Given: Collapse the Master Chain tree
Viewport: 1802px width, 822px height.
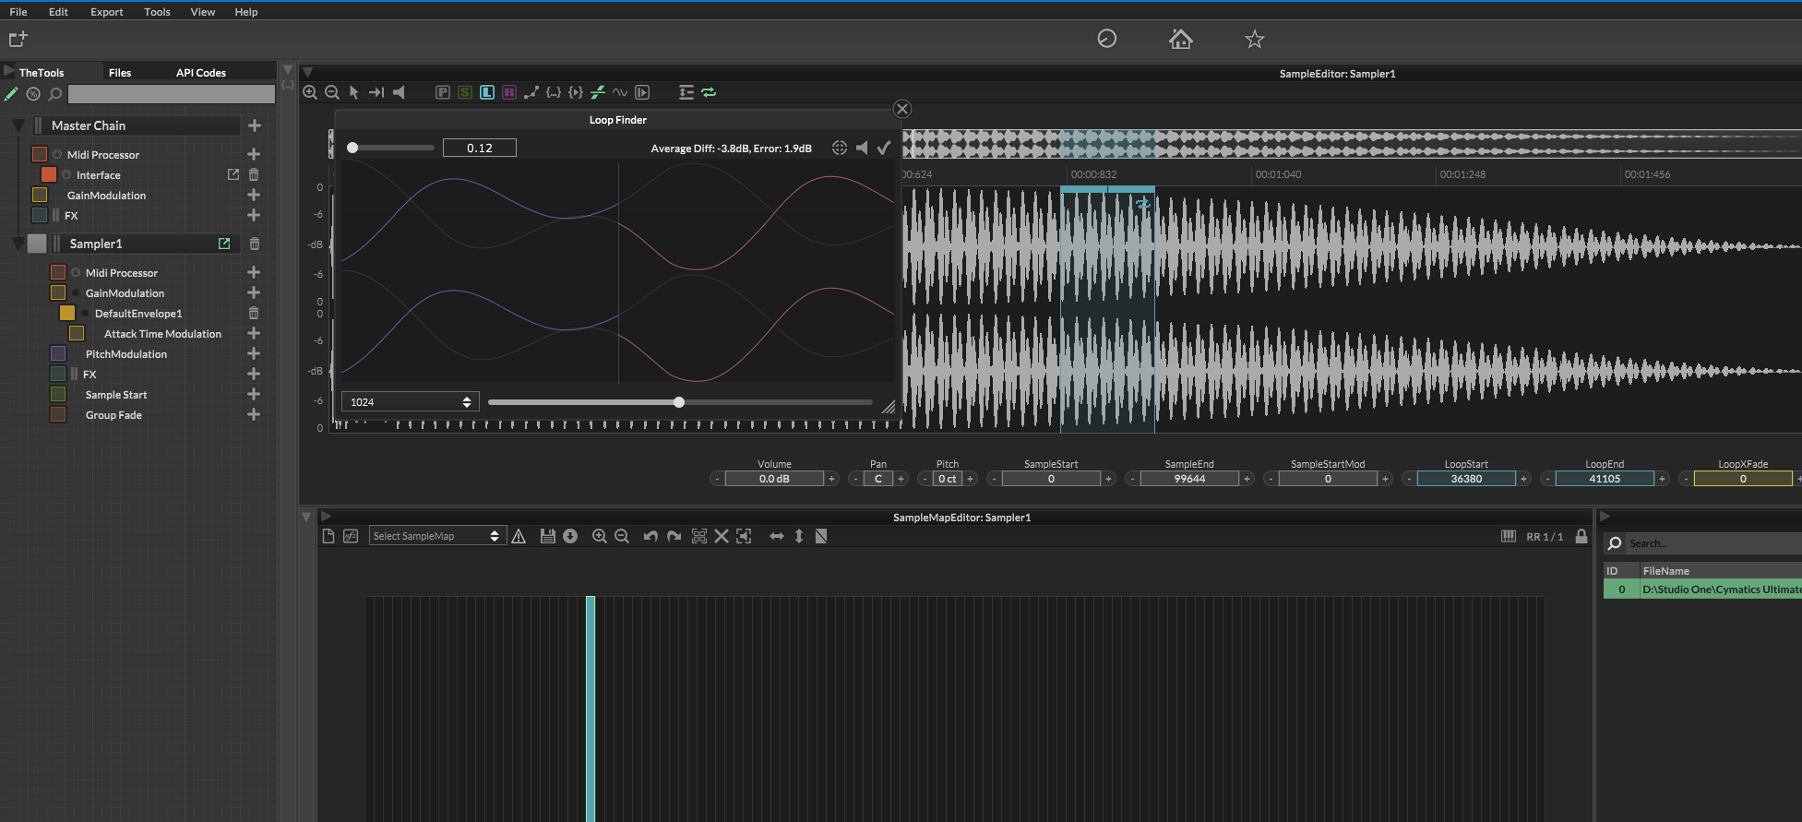Looking at the screenshot, I should click(x=18, y=125).
